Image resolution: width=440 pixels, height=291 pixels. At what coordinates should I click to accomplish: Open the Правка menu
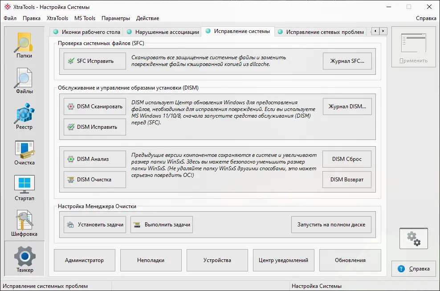click(32, 18)
